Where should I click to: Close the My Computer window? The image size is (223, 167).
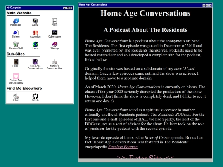[71, 8]
